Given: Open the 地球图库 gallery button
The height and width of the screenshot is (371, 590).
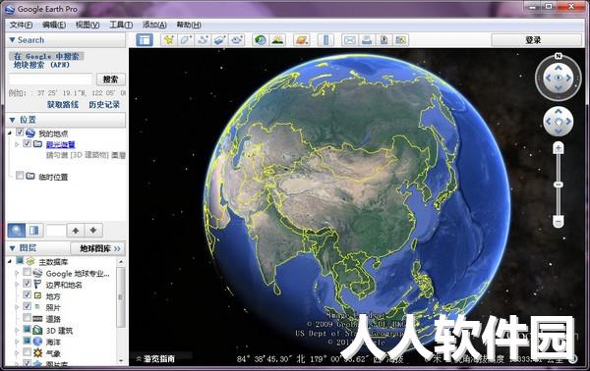Looking at the screenshot, I should point(98,248).
